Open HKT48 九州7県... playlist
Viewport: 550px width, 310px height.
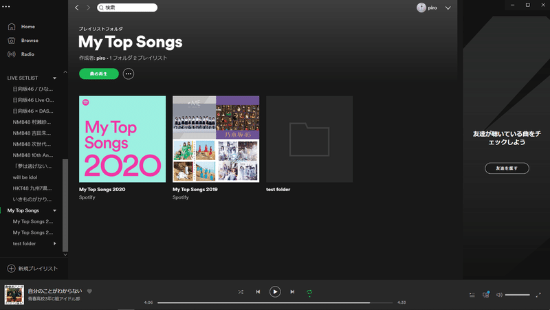(x=32, y=188)
